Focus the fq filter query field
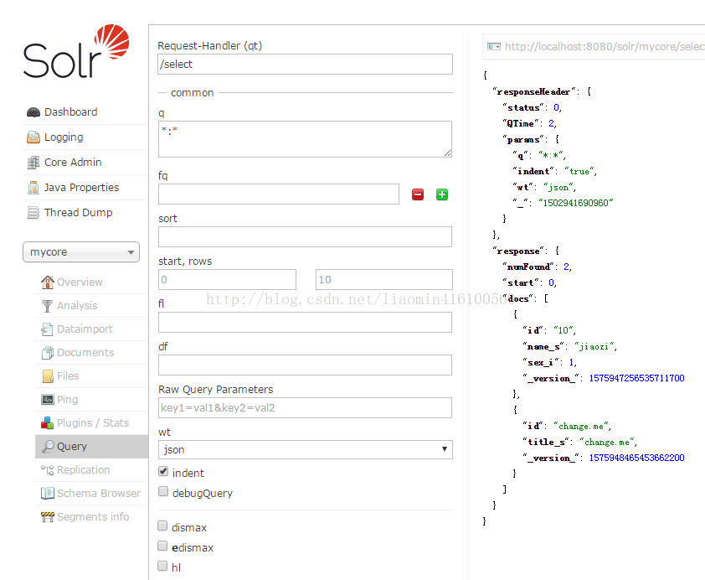This screenshot has width=705, height=580. pyautogui.click(x=278, y=194)
